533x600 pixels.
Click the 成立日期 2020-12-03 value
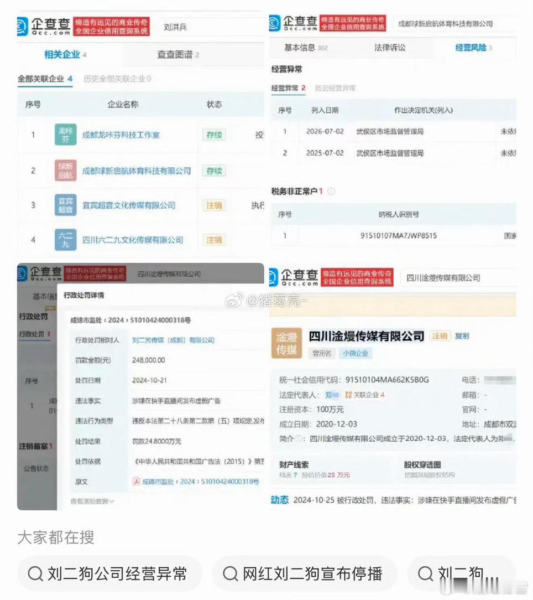pos(337,424)
